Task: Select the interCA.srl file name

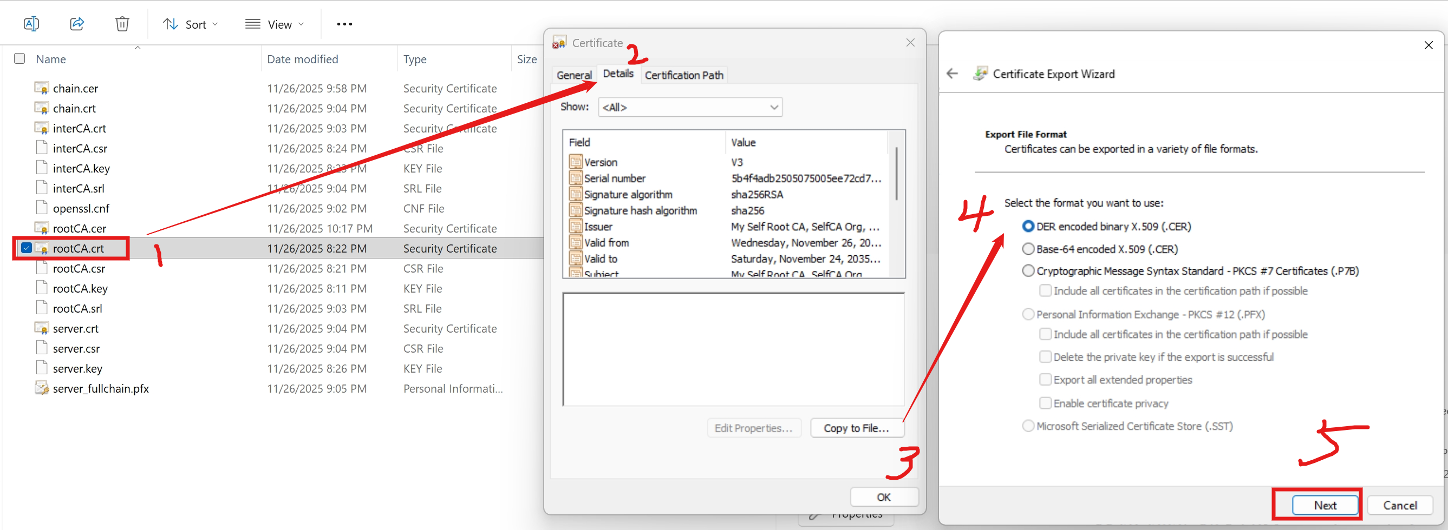Action: [79, 188]
